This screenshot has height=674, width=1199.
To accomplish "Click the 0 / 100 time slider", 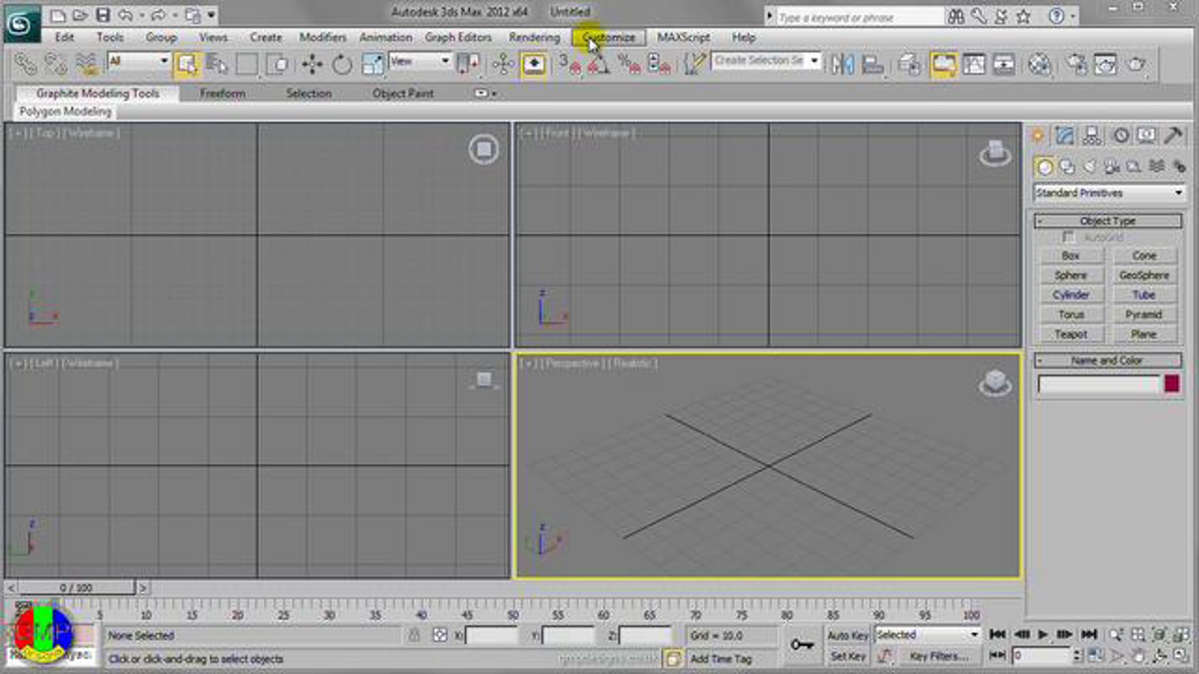I will [x=76, y=588].
